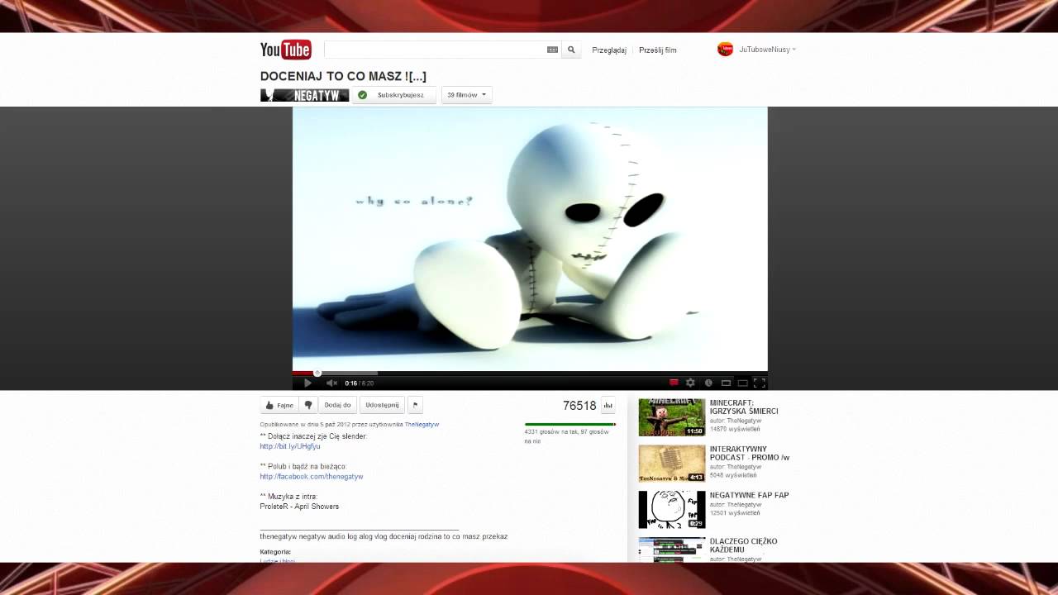Click the video title DOCENIAJ TO CO MASZ
The image size is (1058, 595).
click(343, 76)
